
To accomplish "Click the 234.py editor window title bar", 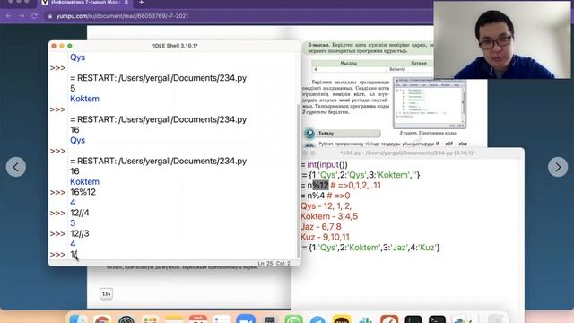I will pyautogui.click(x=407, y=153).
